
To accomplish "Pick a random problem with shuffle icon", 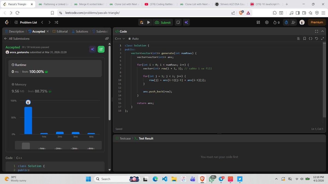I will [x=56, y=22].
